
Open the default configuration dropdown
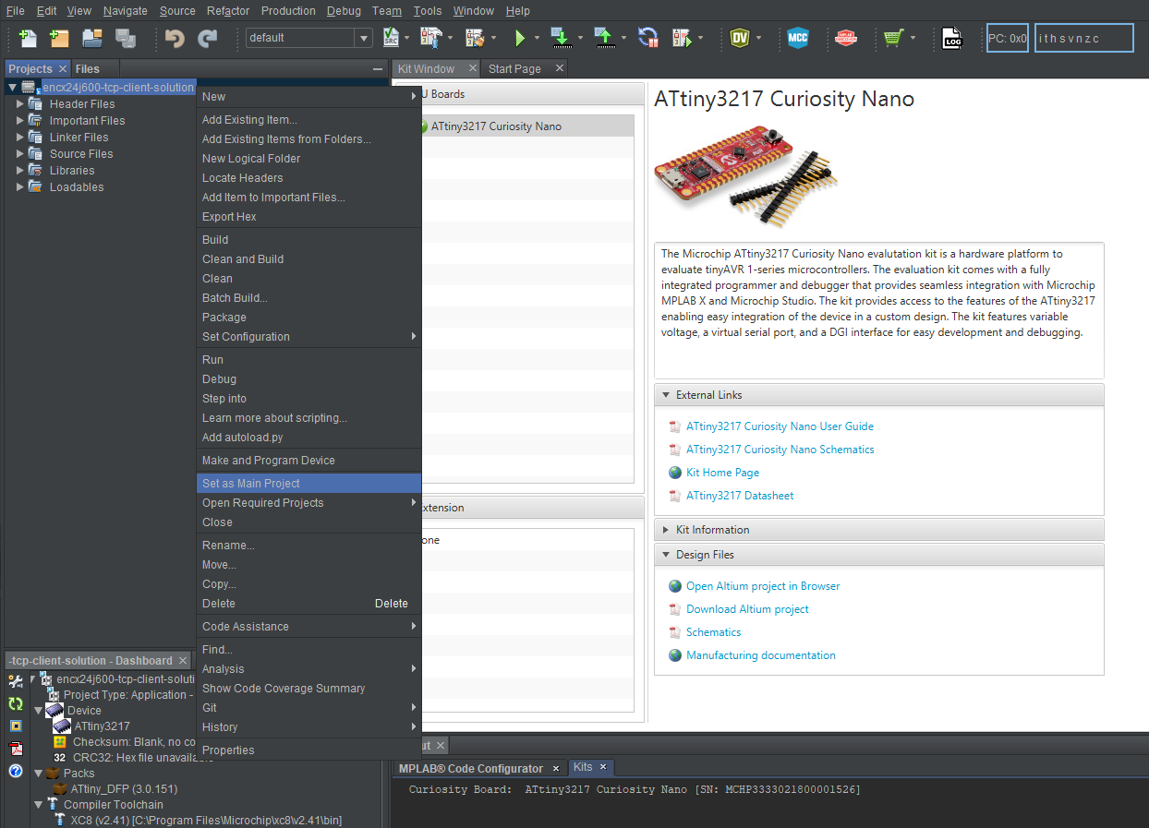click(x=364, y=38)
